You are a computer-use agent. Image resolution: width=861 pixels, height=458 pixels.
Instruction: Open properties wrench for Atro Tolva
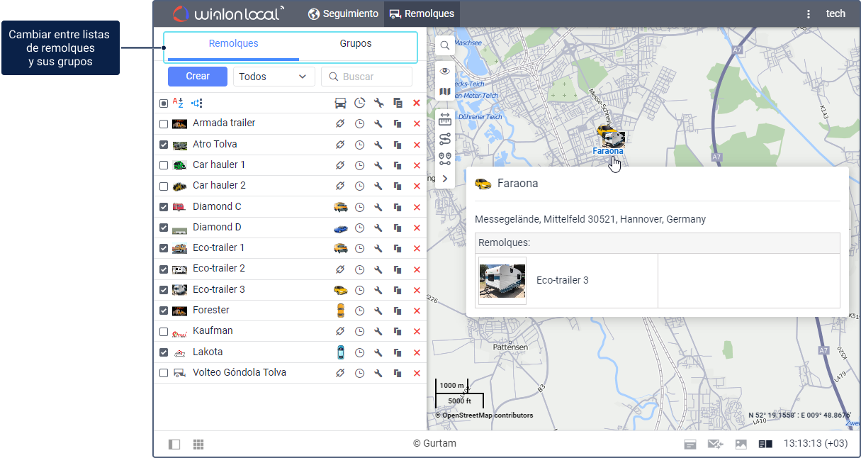click(x=378, y=145)
